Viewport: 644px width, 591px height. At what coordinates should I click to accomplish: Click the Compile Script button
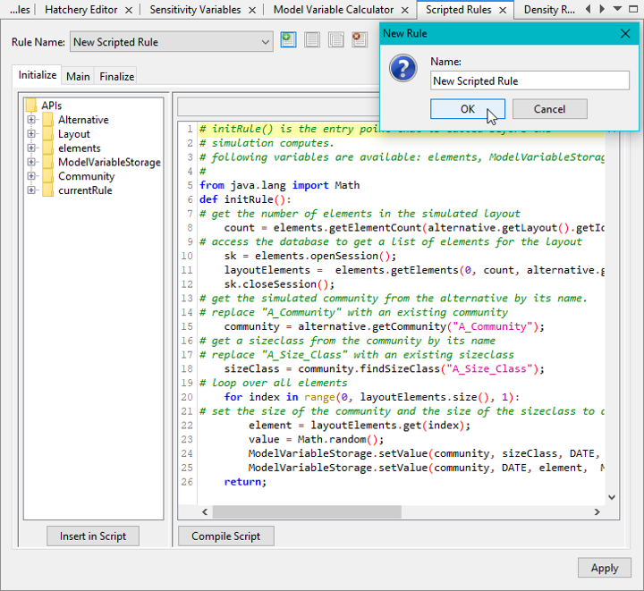(x=225, y=536)
